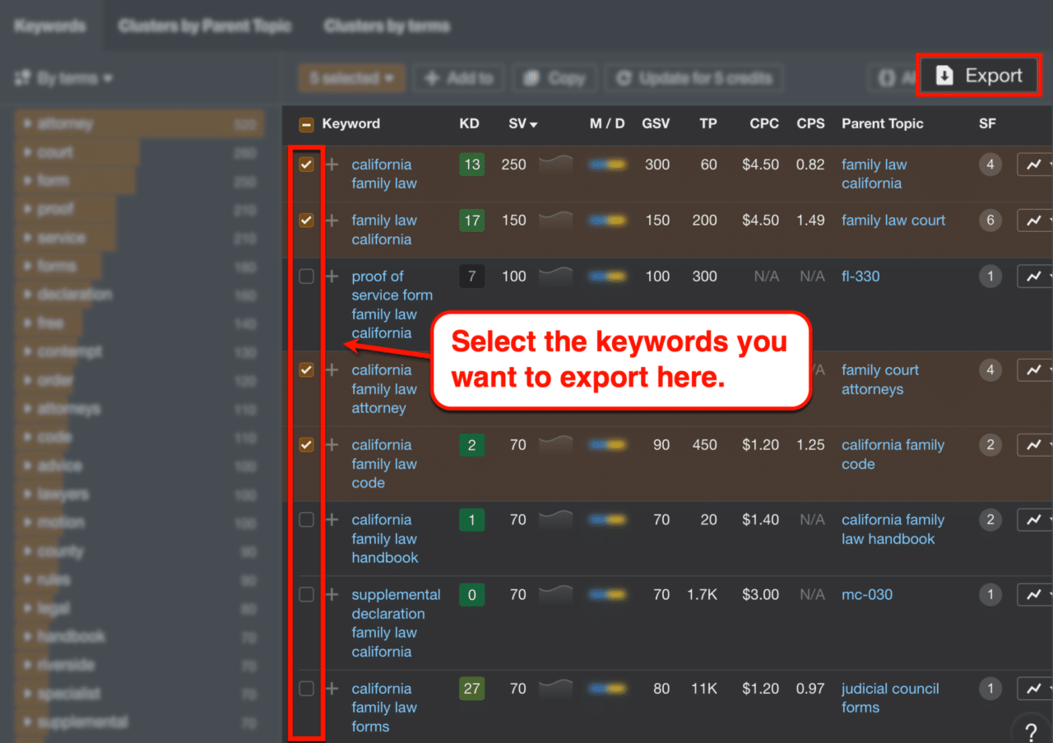The height and width of the screenshot is (743, 1053).
Task: Open the california family law keyword link
Action: pyautogui.click(x=384, y=174)
